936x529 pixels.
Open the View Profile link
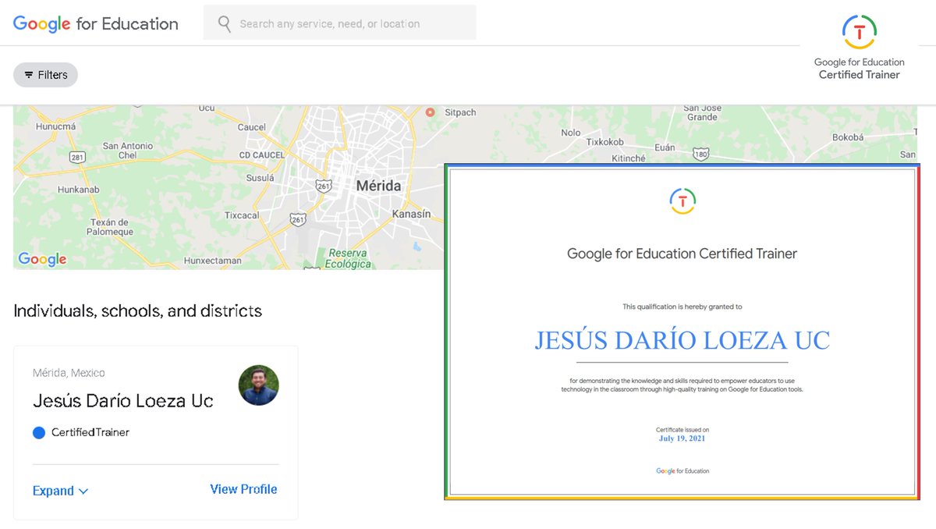point(243,489)
